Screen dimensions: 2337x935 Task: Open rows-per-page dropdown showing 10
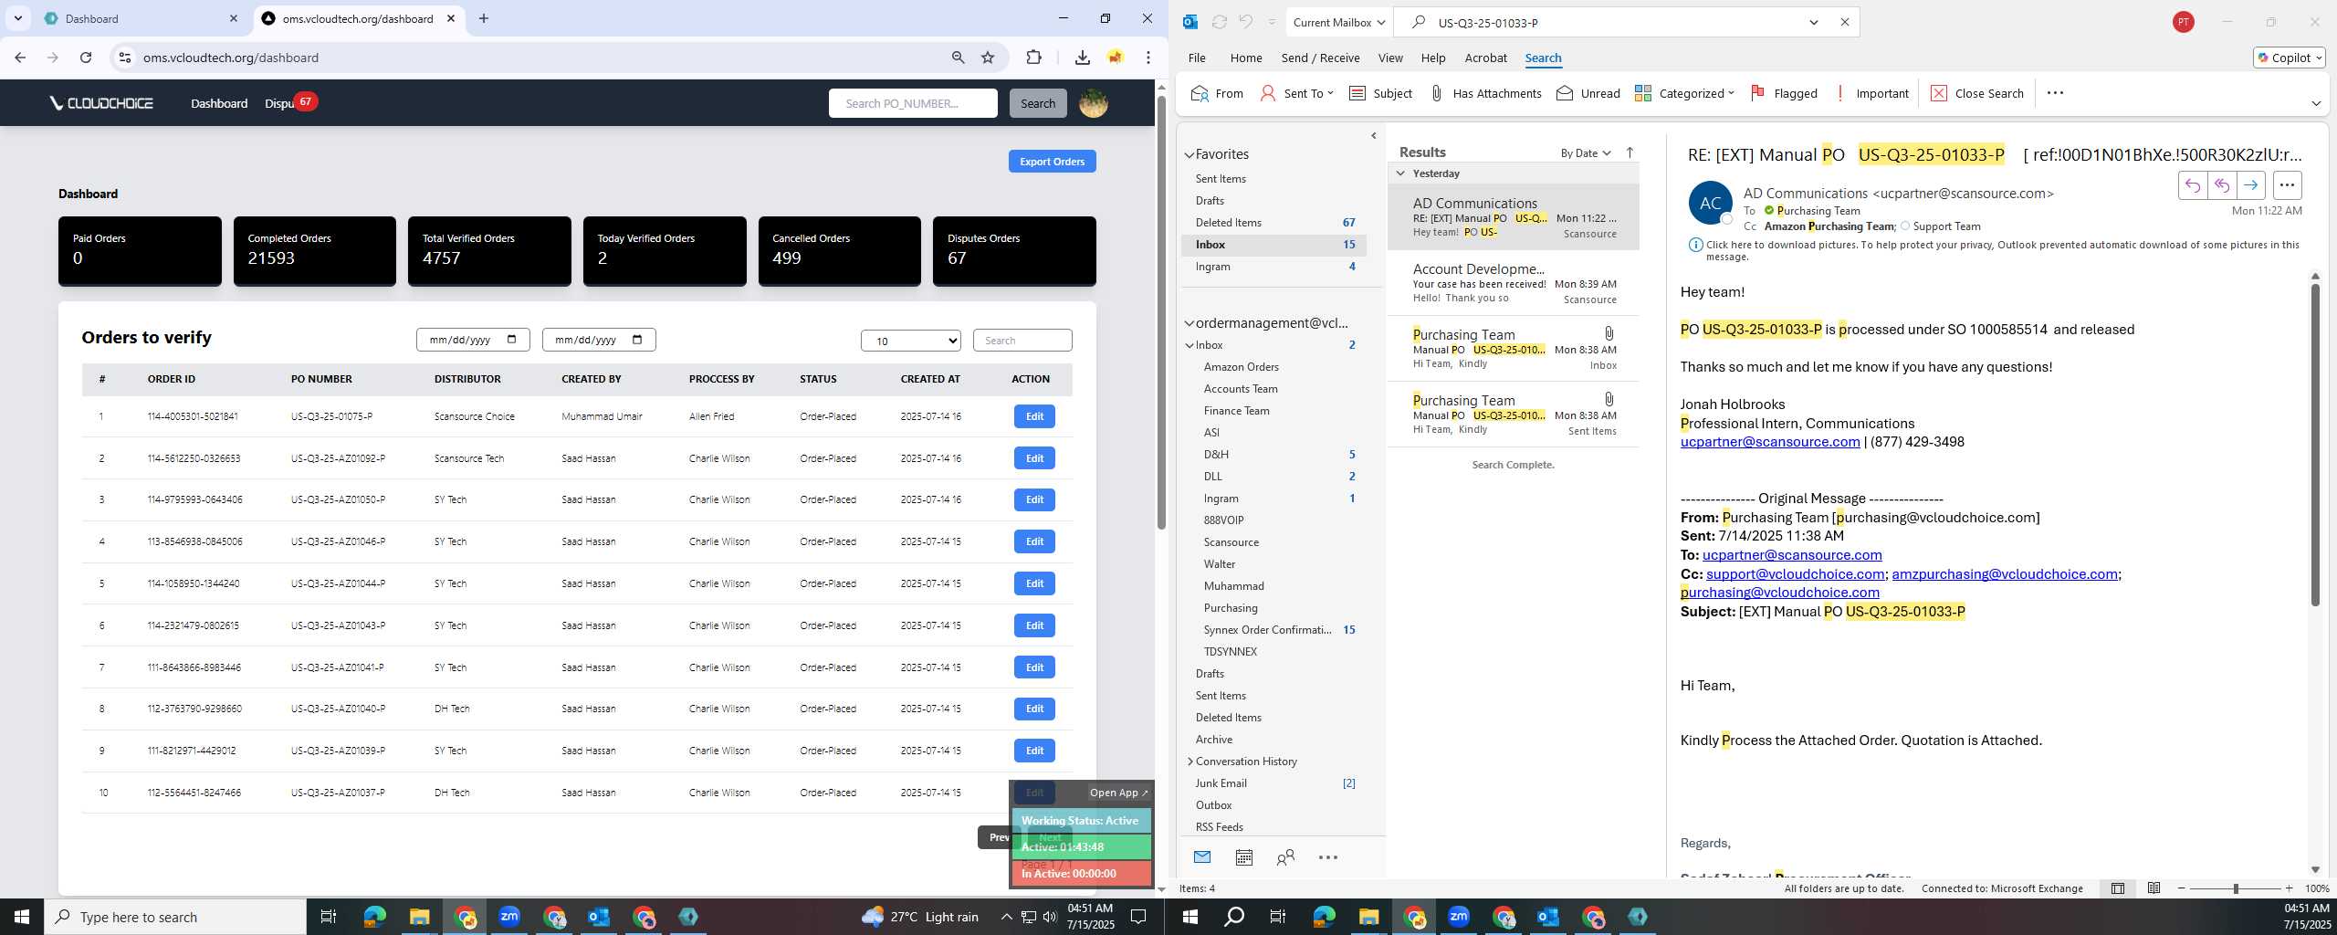pyautogui.click(x=911, y=341)
